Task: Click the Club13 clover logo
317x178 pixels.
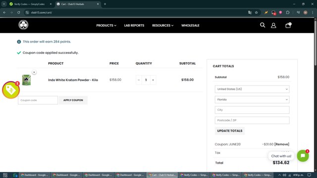Action: [x=23, y=25]
